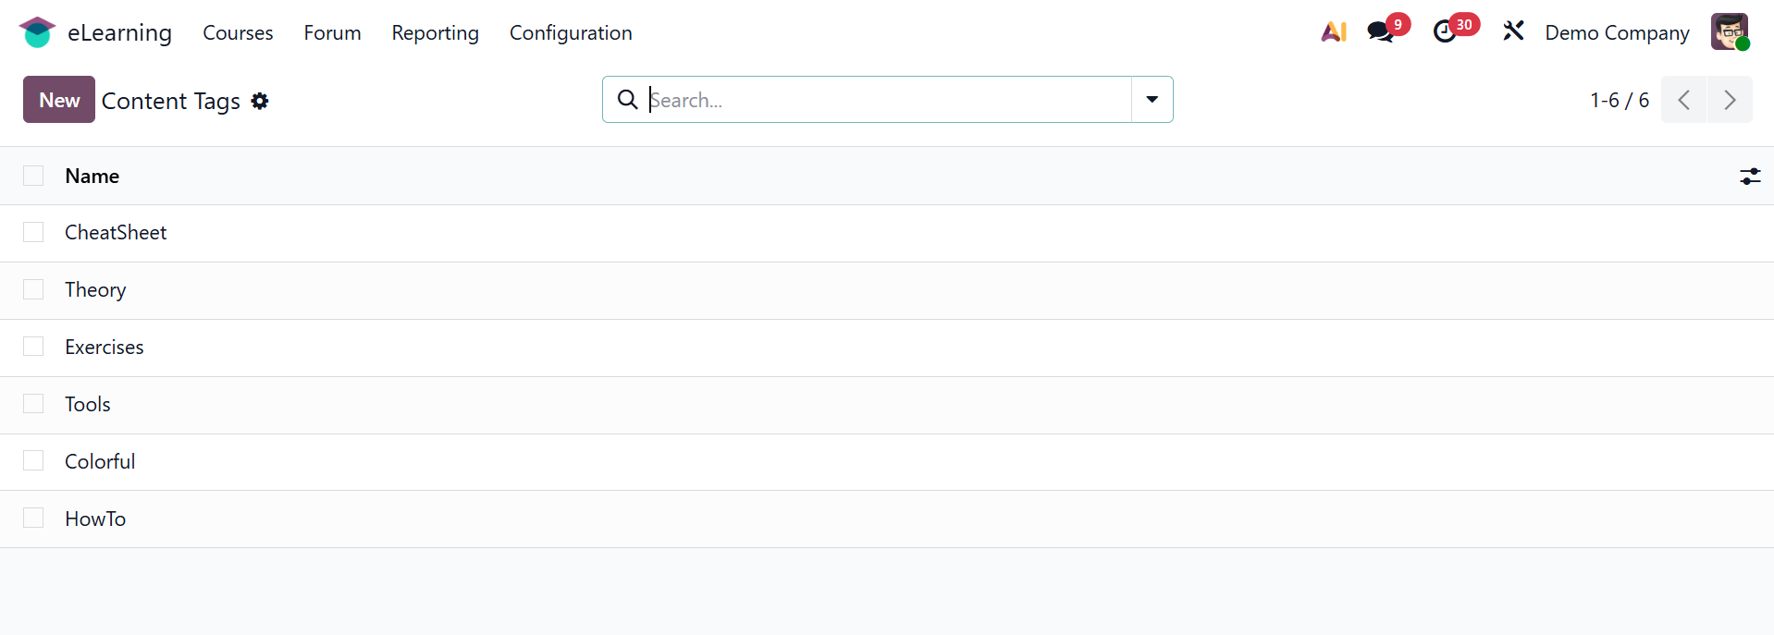Expand the search options dropdown arrow
1774x635 pixels.
point(1152,100)
